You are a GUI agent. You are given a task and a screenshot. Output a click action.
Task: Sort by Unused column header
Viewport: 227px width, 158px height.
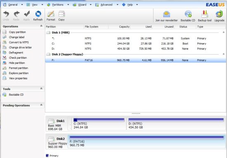163,27
